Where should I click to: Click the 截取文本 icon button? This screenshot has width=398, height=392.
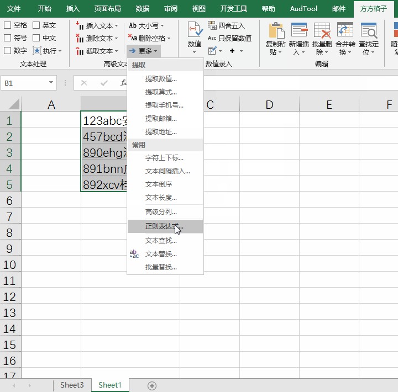pyautogui.click(x=80, y=51)
